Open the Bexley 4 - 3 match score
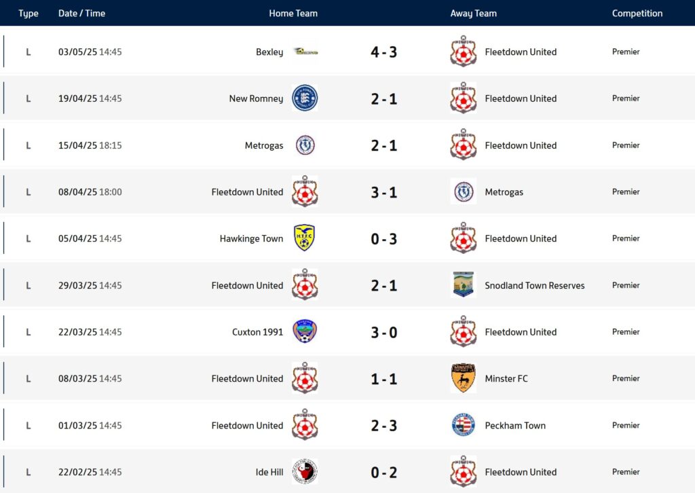This screenshot has width=695, height=493. click(x=384, y=52)
